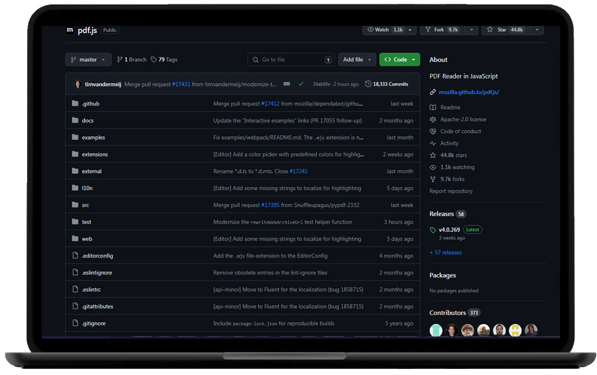Click the commit message ellipsis expand icon
The height and width of the screenshot is (375, 597).
coord(286,84)
